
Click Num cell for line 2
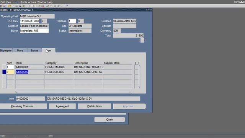click(x=10, y=72)
